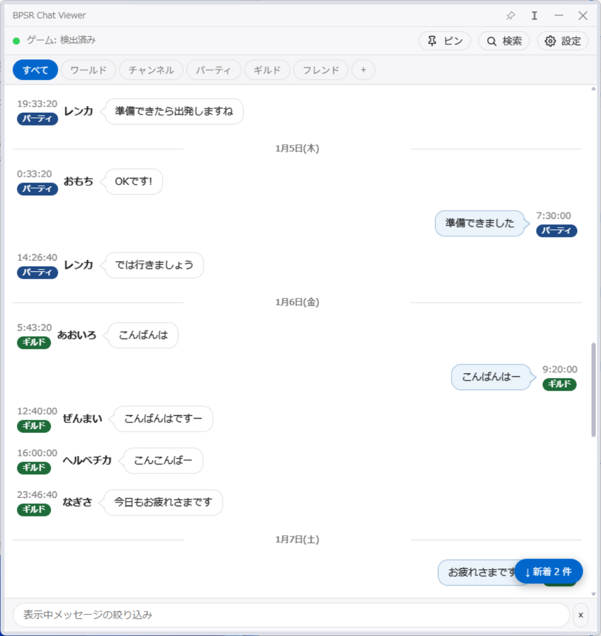Click the green game-detected status dot
This screenshot has width=601, height=636.
pyautogui.click(x=16, y=41)
